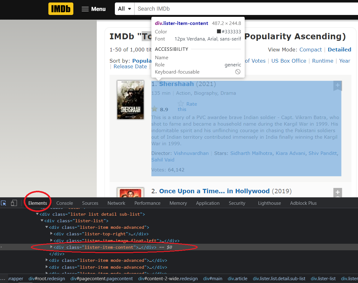This screenshot has width=358, height=283.
Task: Click div#main in the breadcrumb
Action: coord(213,279)
